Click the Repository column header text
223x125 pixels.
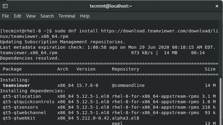(x=125, y=69)
